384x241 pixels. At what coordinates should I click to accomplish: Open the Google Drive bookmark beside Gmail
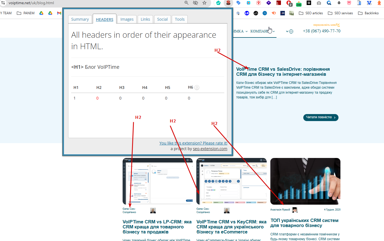tap(50, 13)
